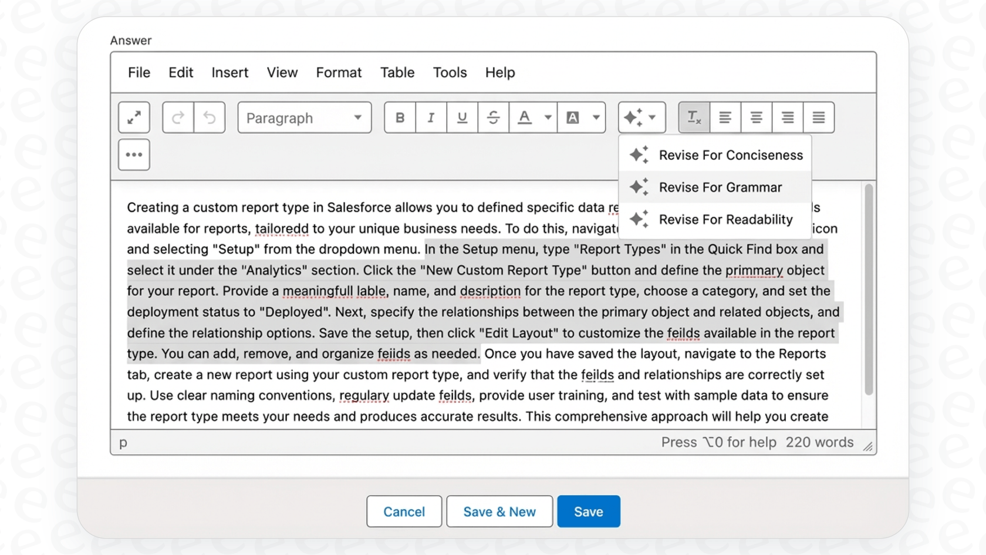This screenshot has width=986, height=555.
Task: Toggle center text alignment
Action: coord(756,117)
